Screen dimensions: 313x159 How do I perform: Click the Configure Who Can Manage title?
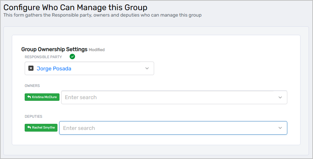[75, 7]
